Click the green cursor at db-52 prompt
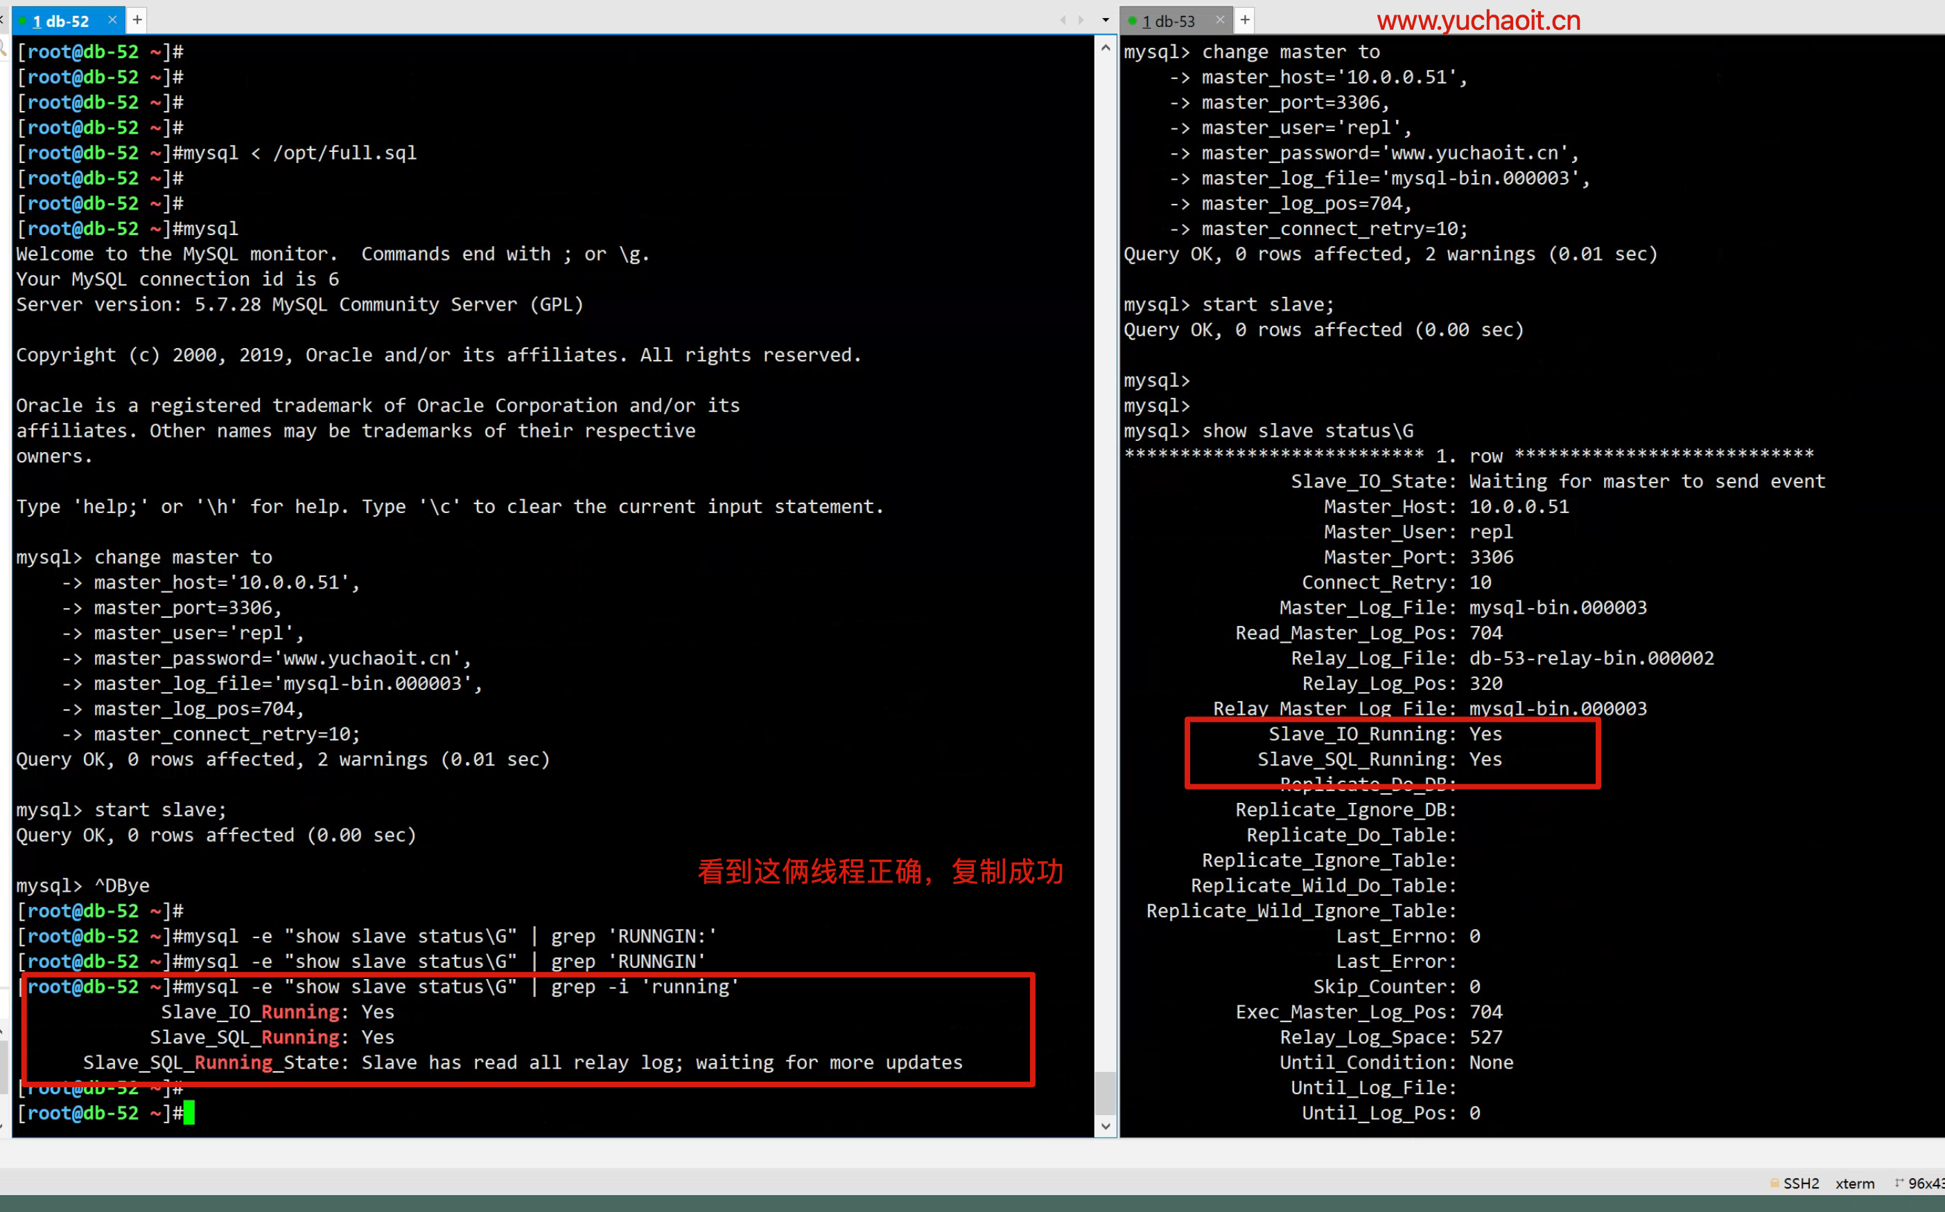Viewport: 1945px width, 1212px height. [x=189, y=1114]
